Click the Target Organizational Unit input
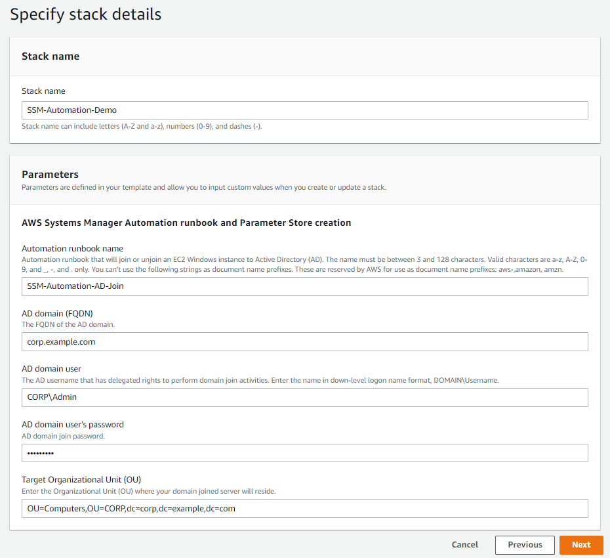 click(305, 508)
